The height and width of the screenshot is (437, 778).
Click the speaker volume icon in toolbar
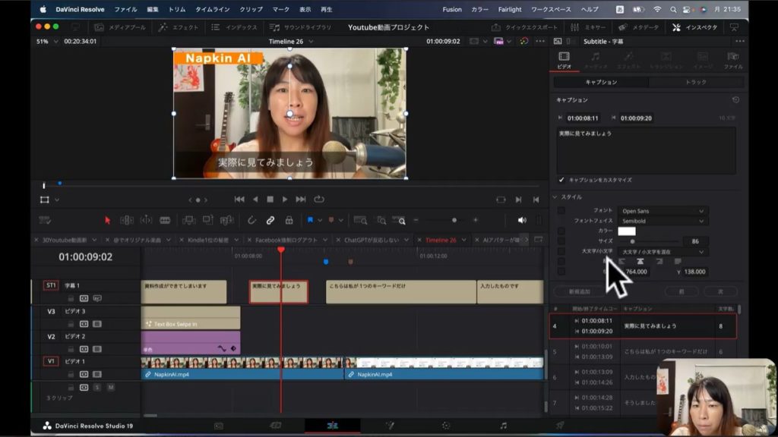(522, 220)
